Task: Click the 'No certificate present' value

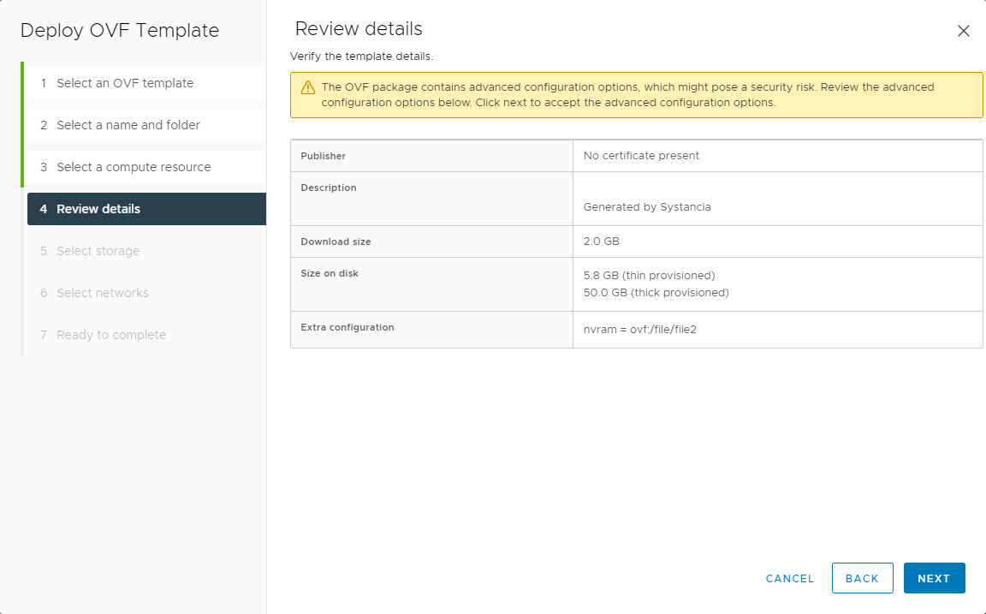Action: [641, 156]
